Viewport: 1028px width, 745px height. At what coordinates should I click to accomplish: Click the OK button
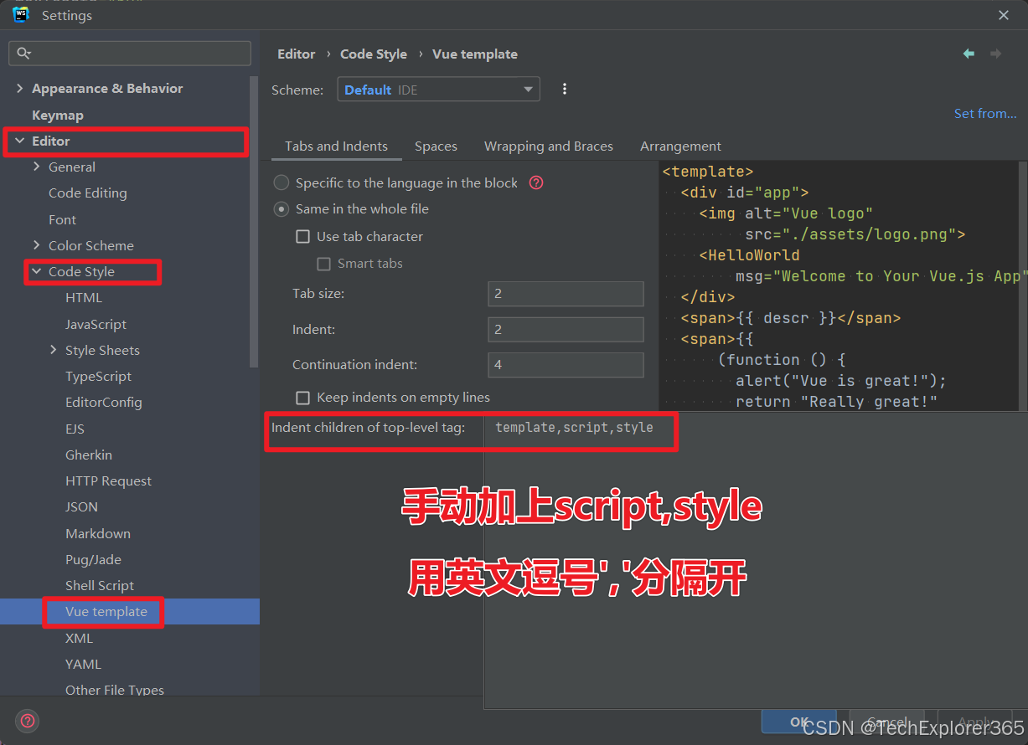tap(799, 722)
